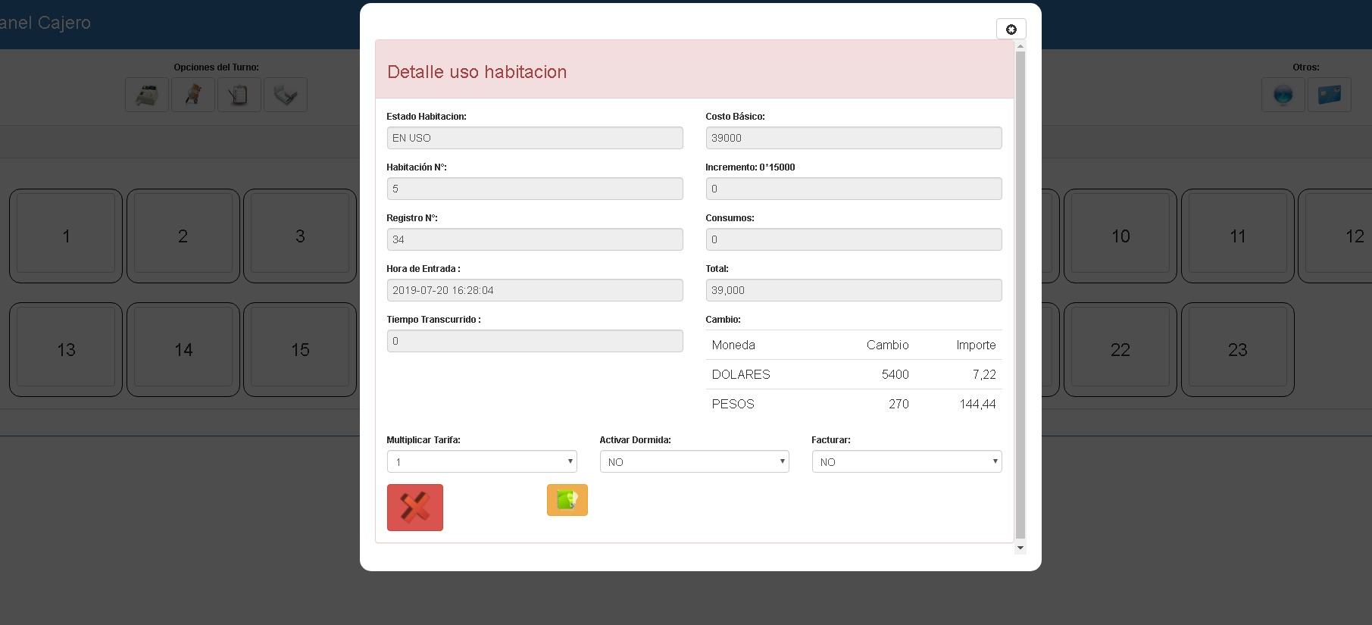Click the modal scrollbar down arrow
The width and height of the screenshot is (1372, 625).
pos(1020,548)
